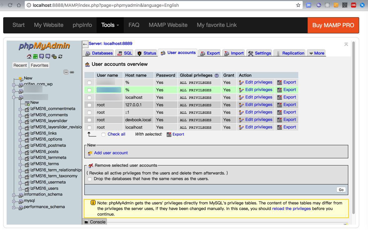Click browser home icon
Image resolution: width=368 pixels, height=230 pixels.
click(19, 5)
